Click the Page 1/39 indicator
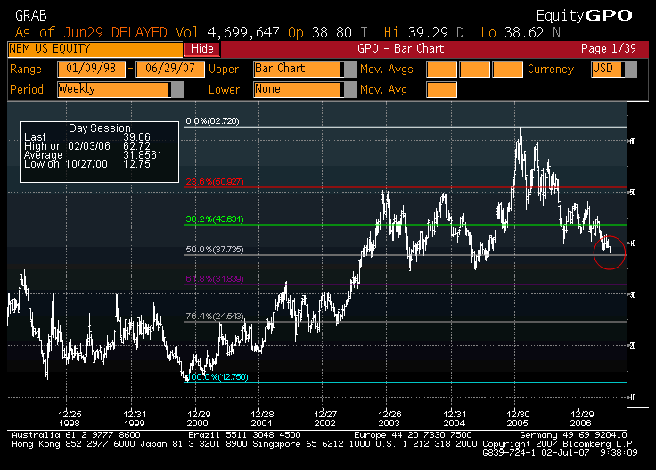Viewport: 656px width, 470px height. click(608, 49)
